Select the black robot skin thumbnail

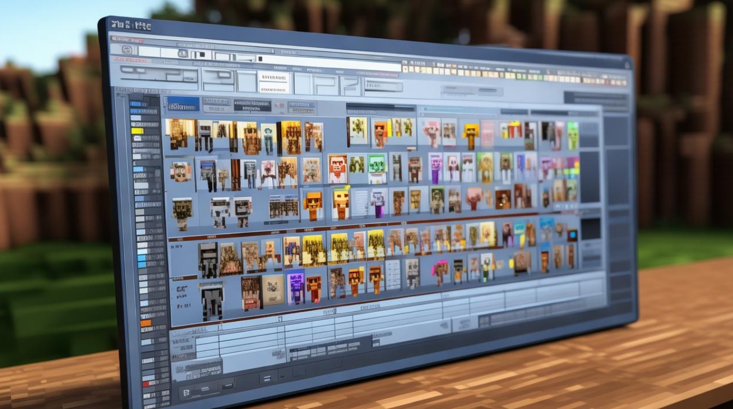coord(208,260)
